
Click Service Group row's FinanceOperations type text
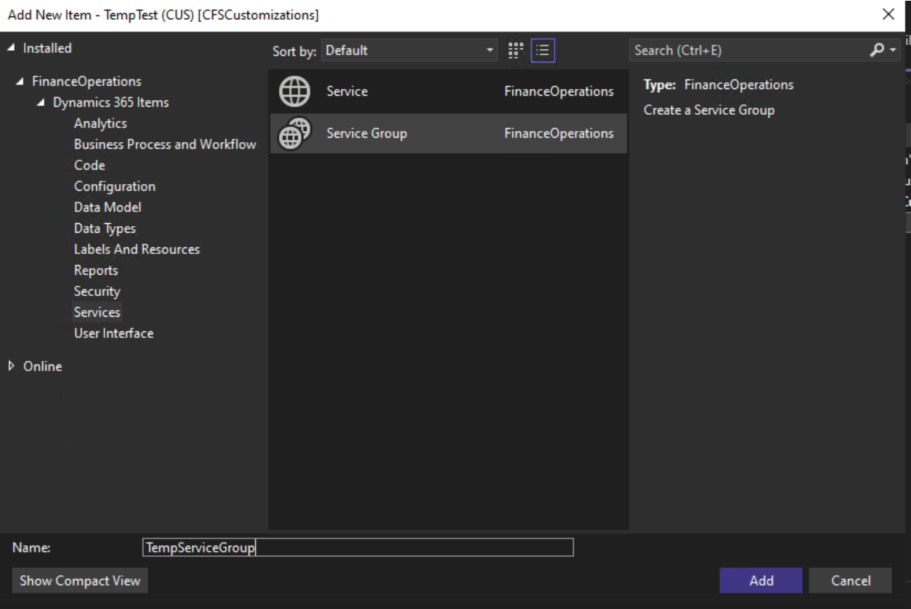(559, 133)
